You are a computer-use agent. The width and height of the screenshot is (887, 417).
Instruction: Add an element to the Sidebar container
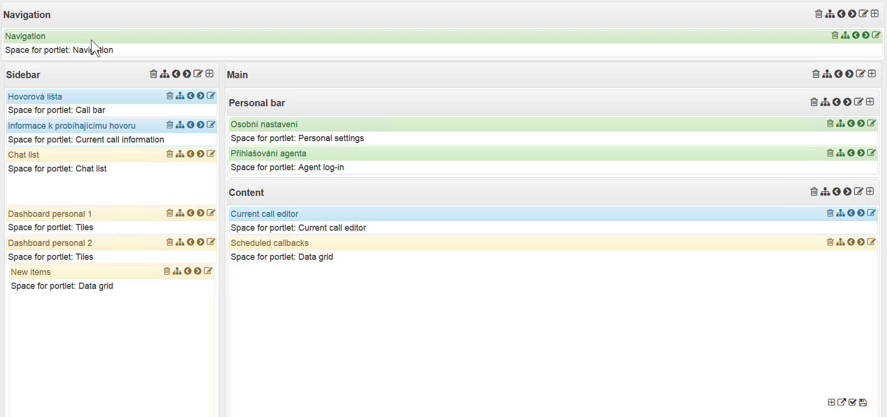tap(209, 73)
